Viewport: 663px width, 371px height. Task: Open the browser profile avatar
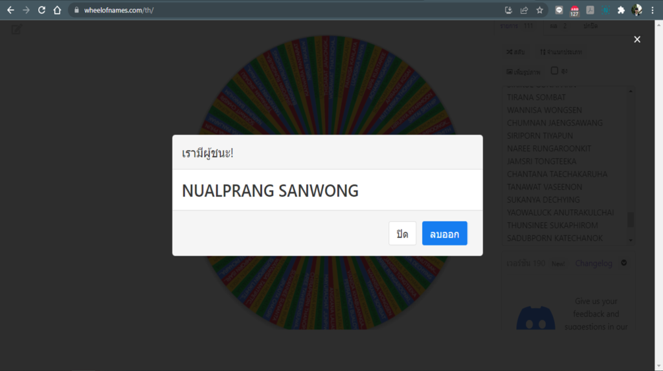637,10
